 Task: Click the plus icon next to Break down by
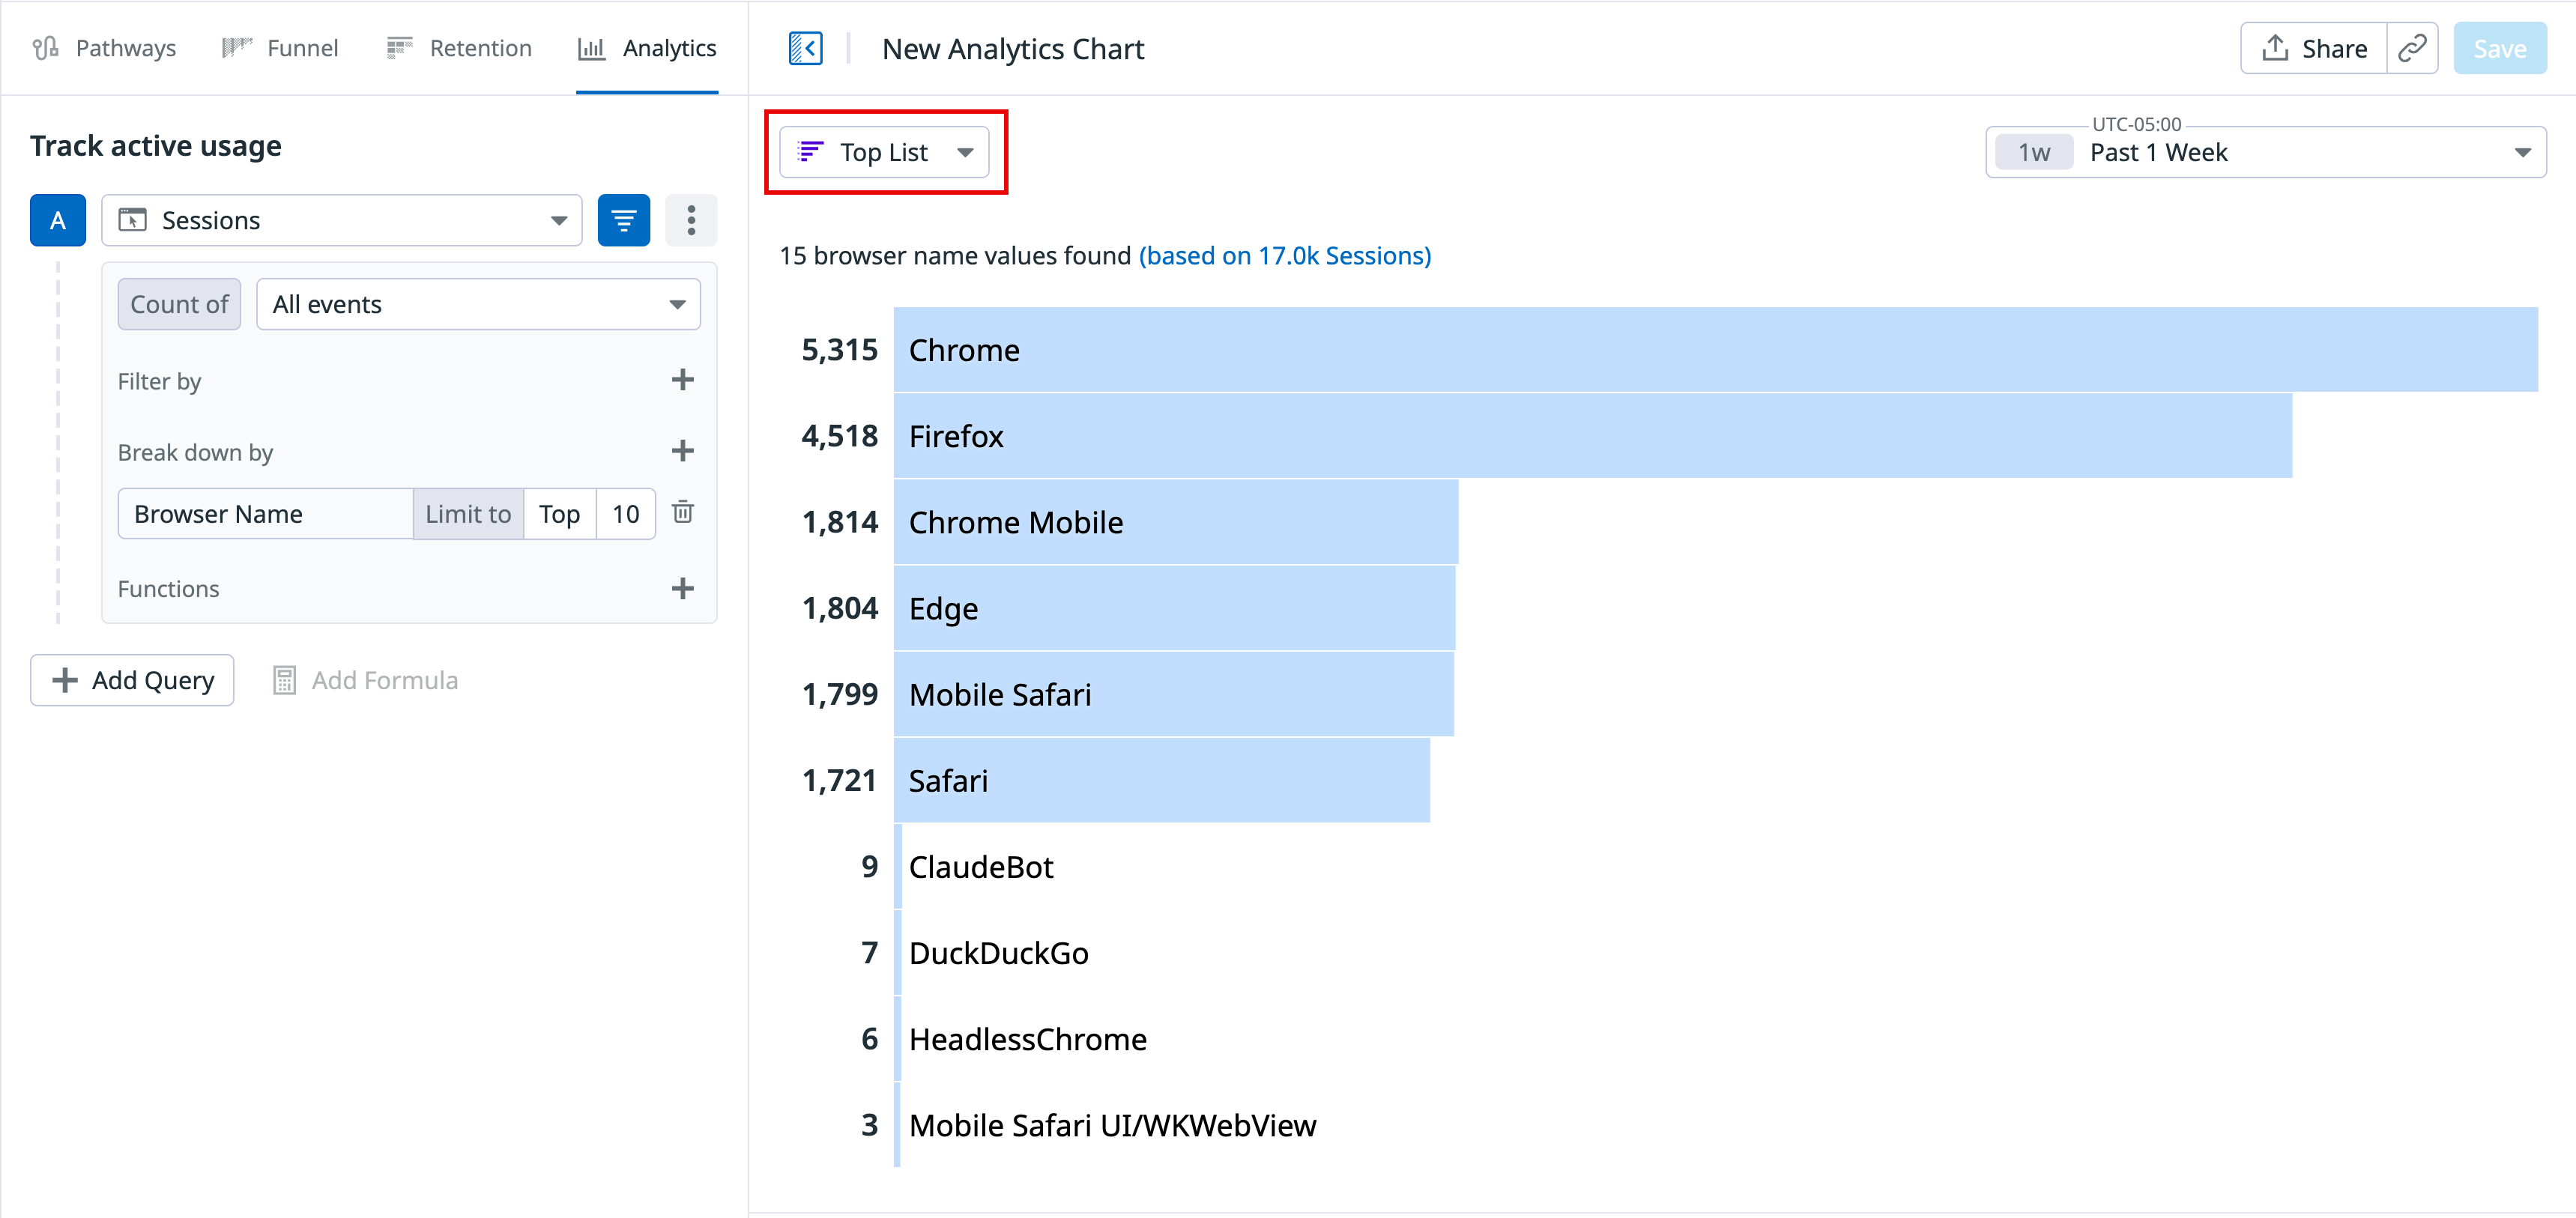[x=682, y=451]
